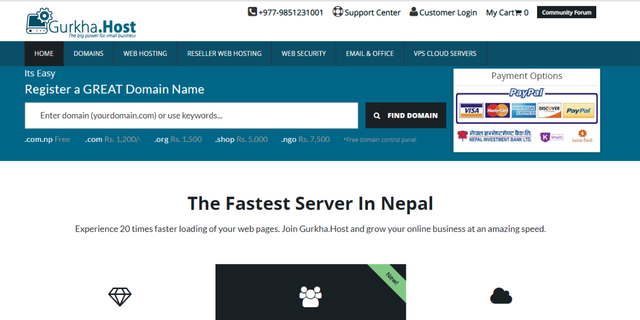Click the people group icon on dark card
The width and height of the screenshot is (640, 320).
tap(310, 297)
